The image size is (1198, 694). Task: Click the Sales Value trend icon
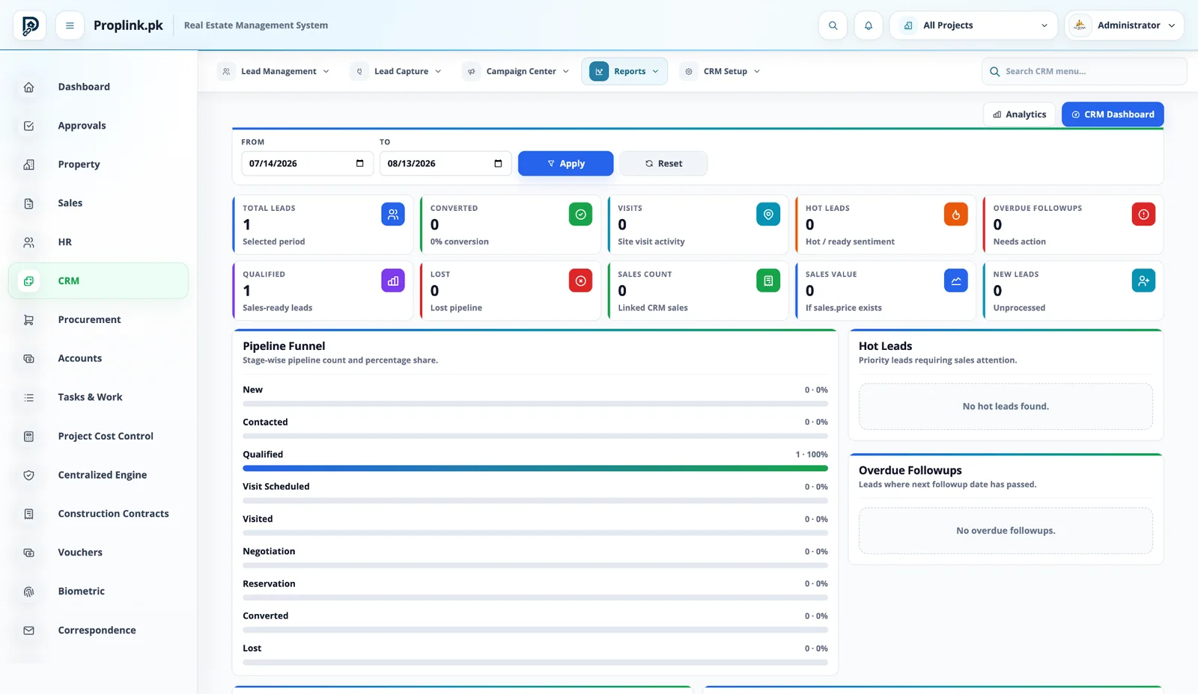point(956,280)
